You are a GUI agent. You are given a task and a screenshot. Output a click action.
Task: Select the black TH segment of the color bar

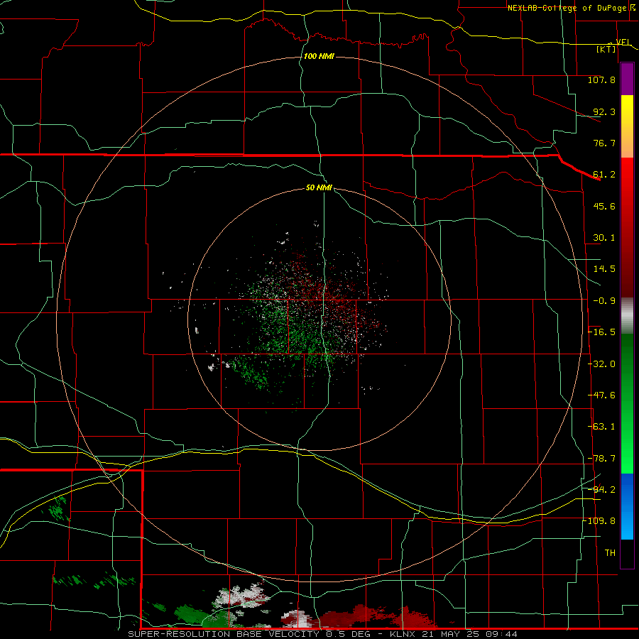[x=627, y=553]
